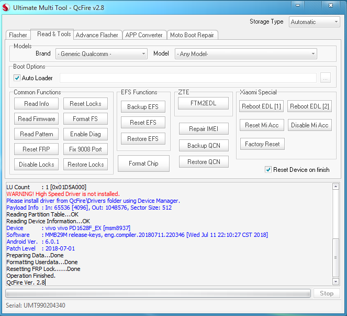Switch to the Flasher tab
Screen dimensions: 347x316
(18, 35)
